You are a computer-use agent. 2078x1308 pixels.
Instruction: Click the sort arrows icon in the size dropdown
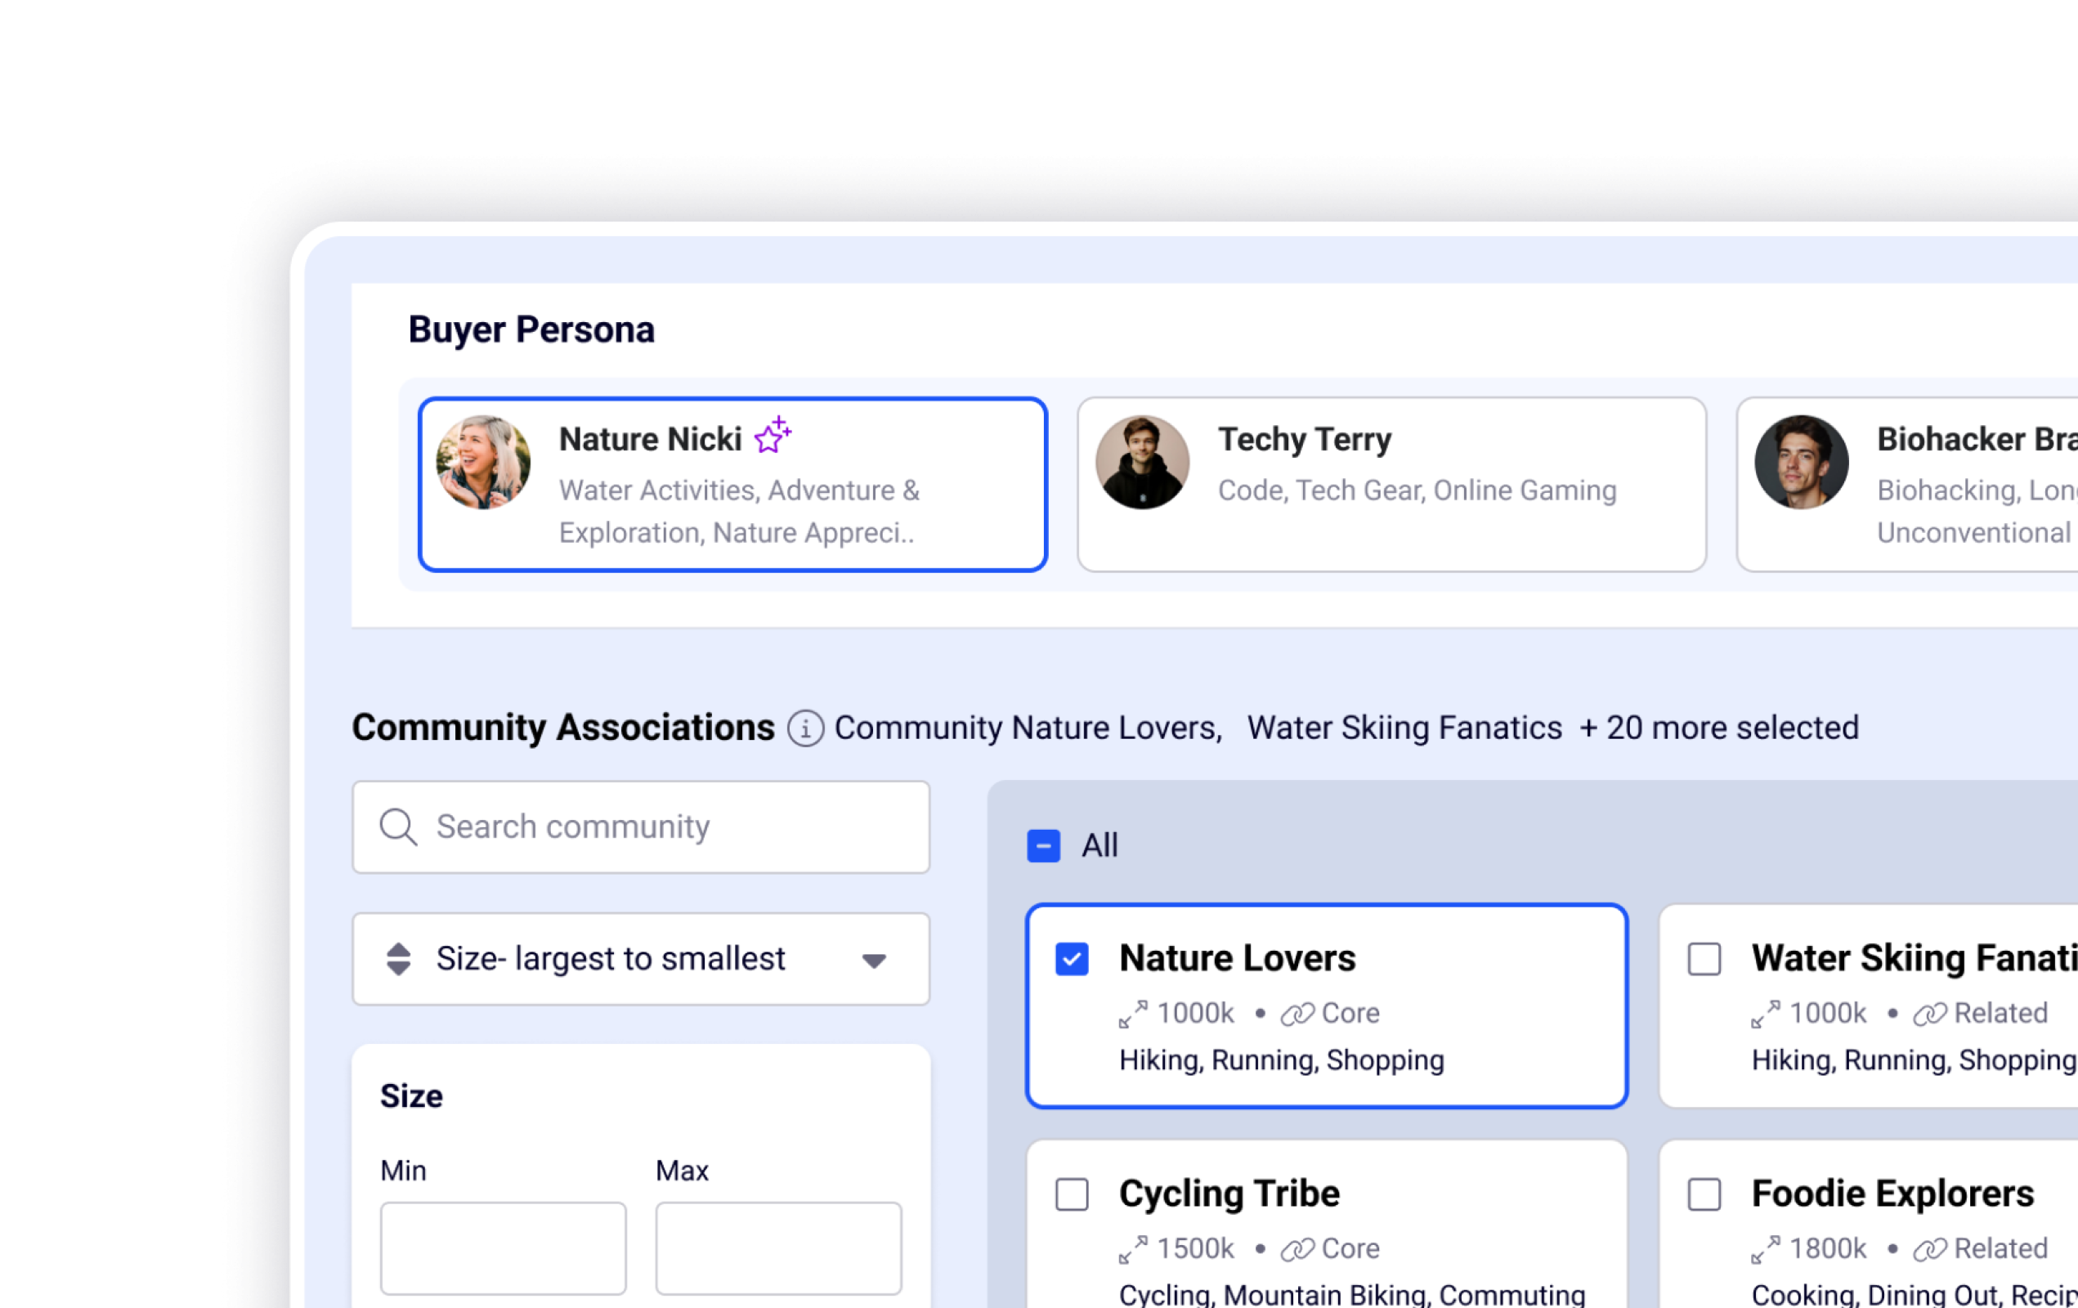coord(398,959)
